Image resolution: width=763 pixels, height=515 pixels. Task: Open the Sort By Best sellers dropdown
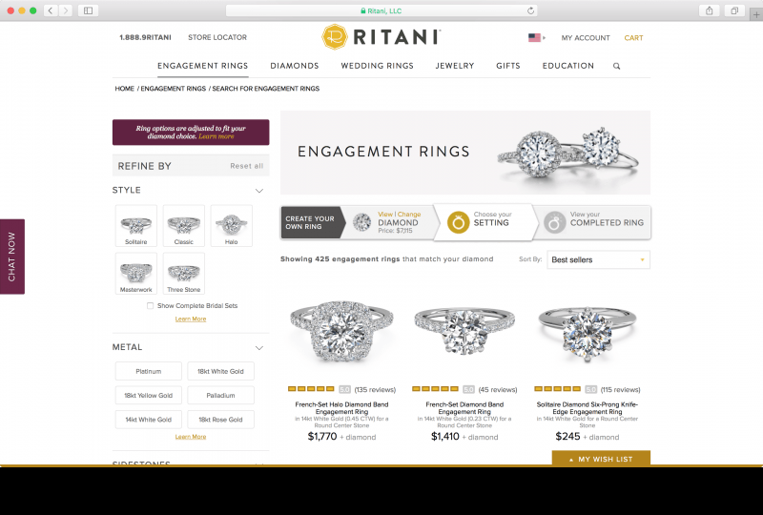coord(599,260)
